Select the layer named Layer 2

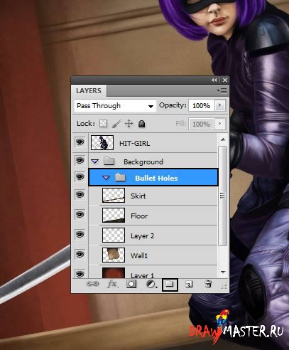coord(142,235)
